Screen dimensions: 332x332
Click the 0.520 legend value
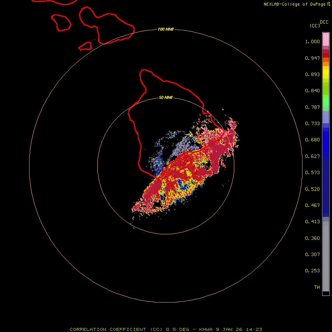[312, 189]
